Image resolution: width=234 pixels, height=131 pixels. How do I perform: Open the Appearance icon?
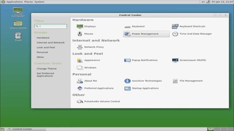tap(80, 60)
